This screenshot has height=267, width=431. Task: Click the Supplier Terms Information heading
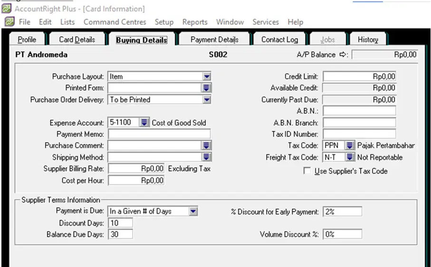61,200
